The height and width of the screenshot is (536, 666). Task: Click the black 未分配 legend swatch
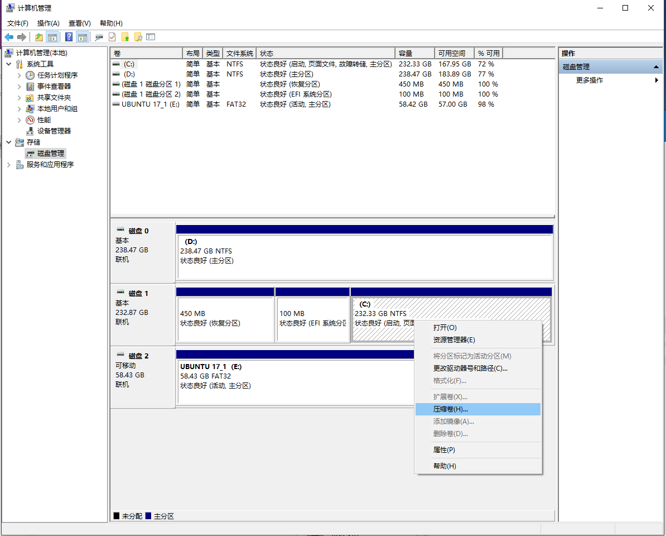[x=117, y=516]
